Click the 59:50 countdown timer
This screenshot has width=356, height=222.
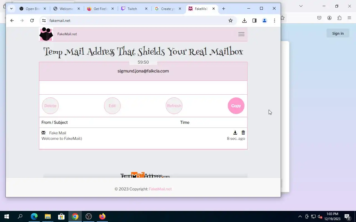click(x=143, y=62)
